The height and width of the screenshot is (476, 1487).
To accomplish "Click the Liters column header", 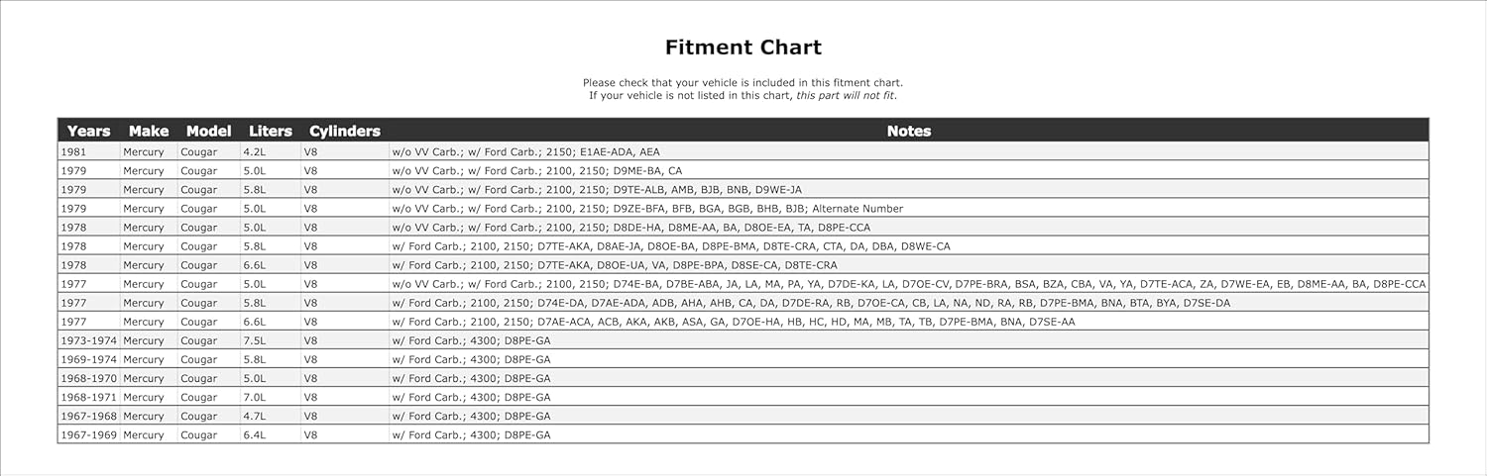I will tap(271, 131).
